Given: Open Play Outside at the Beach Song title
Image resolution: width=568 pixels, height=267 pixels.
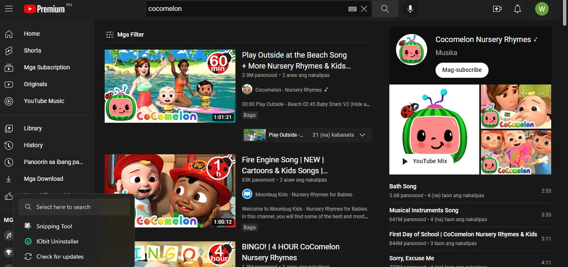Looking at the screenshot, I should (x=296, y=60).
